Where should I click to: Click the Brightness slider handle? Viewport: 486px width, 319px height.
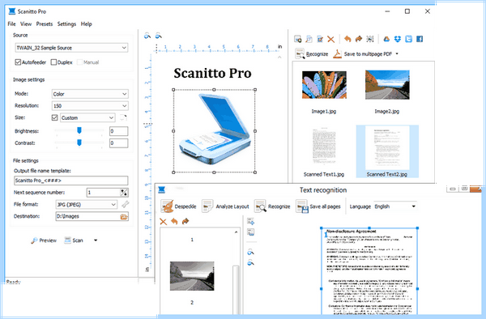[x=79, y=130]
